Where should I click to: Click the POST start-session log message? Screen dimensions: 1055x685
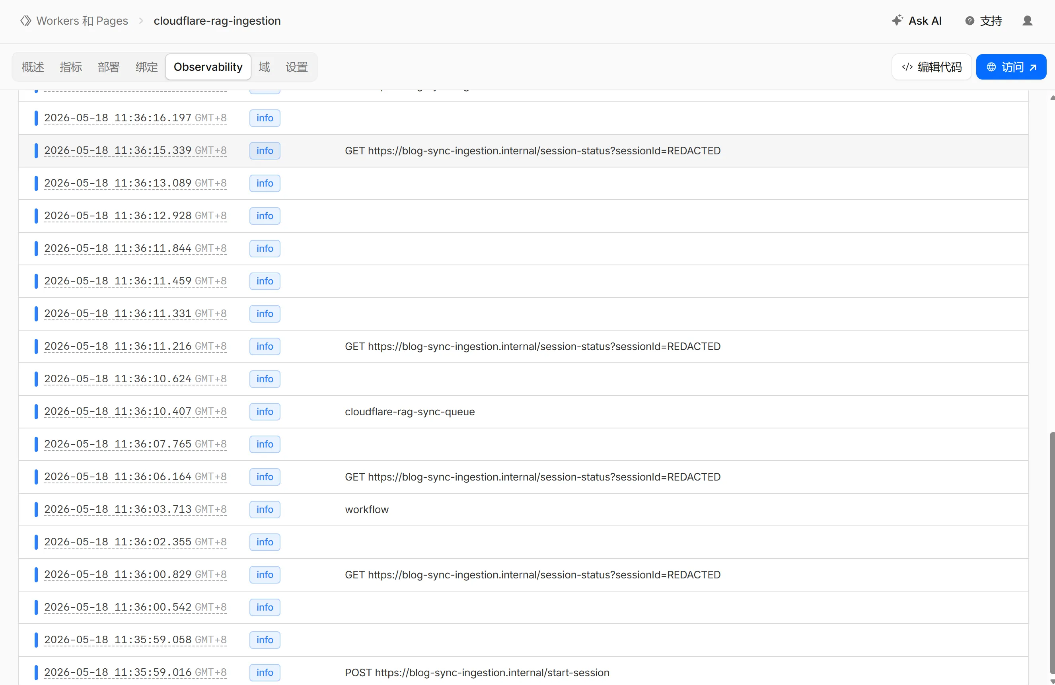click(x=477, y=673)
